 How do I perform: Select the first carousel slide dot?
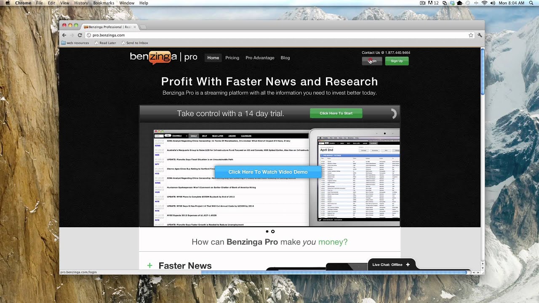(267, 231)
